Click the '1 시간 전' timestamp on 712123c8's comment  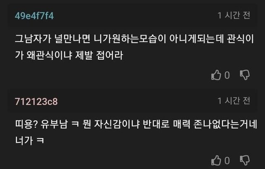tap(234, 101)
